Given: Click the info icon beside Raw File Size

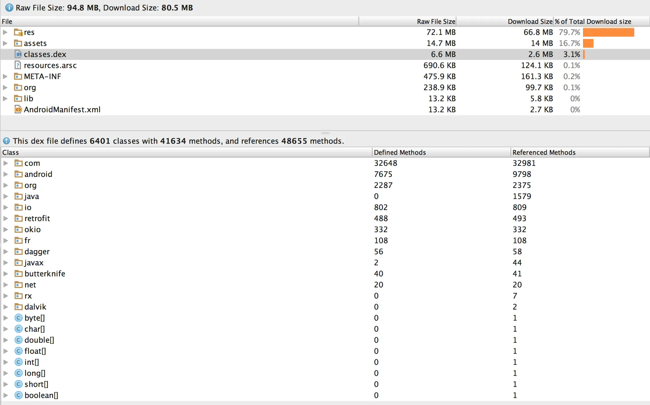Looking at the screenshot, I should [9, 8].
